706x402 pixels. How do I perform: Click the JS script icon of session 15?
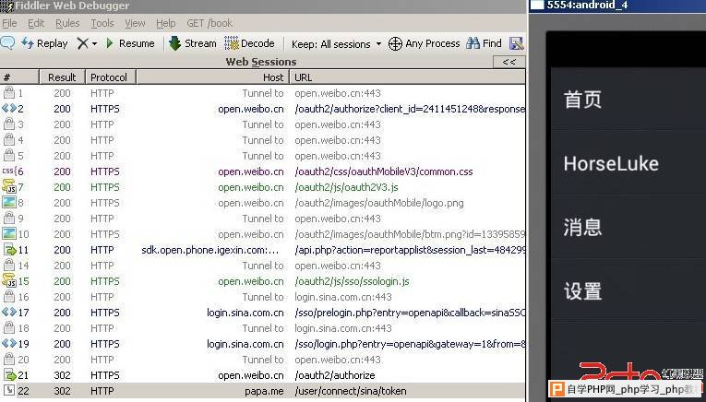point(9,280)
